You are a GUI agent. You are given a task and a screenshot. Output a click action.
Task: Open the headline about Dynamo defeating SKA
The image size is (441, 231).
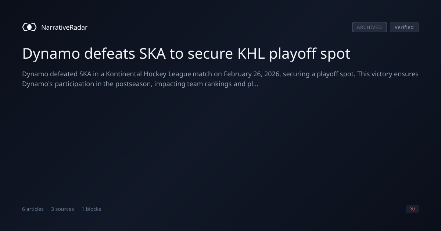click(x=186, y=54)
